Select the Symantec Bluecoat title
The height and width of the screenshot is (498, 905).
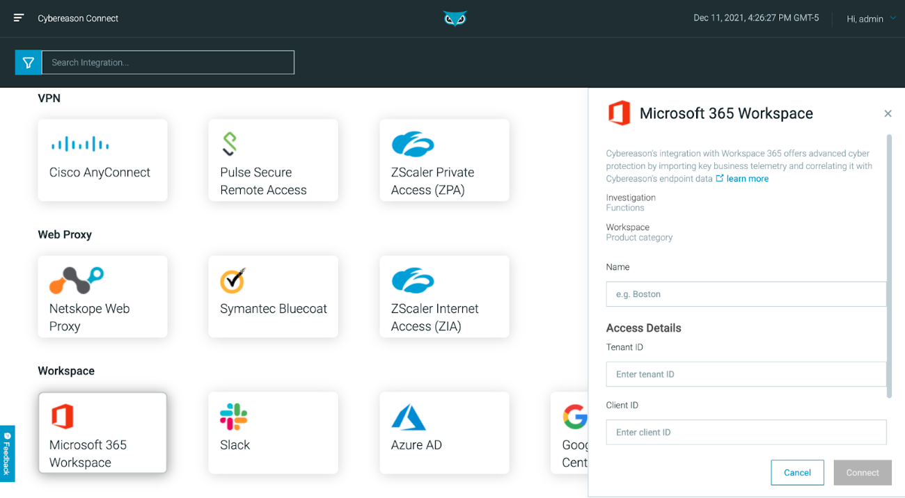click(274, 309)
